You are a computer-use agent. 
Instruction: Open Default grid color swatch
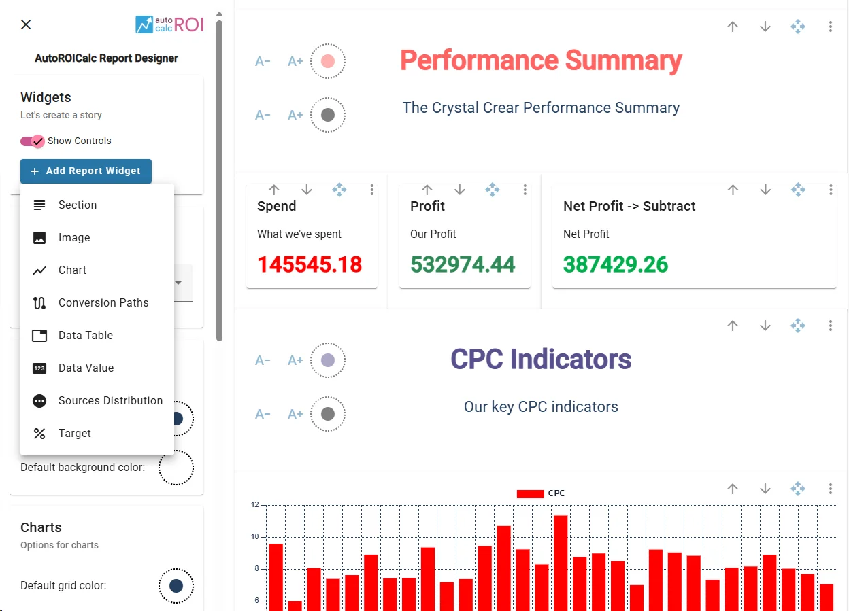(x=176, y=586)
